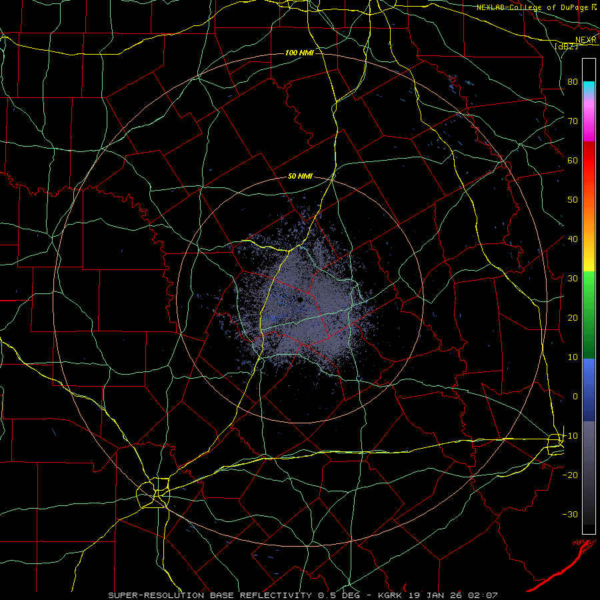This screenshot has height=600, width=600.
Task: Click the 20 value on the dBZ scale
Action: coord(573,318)
